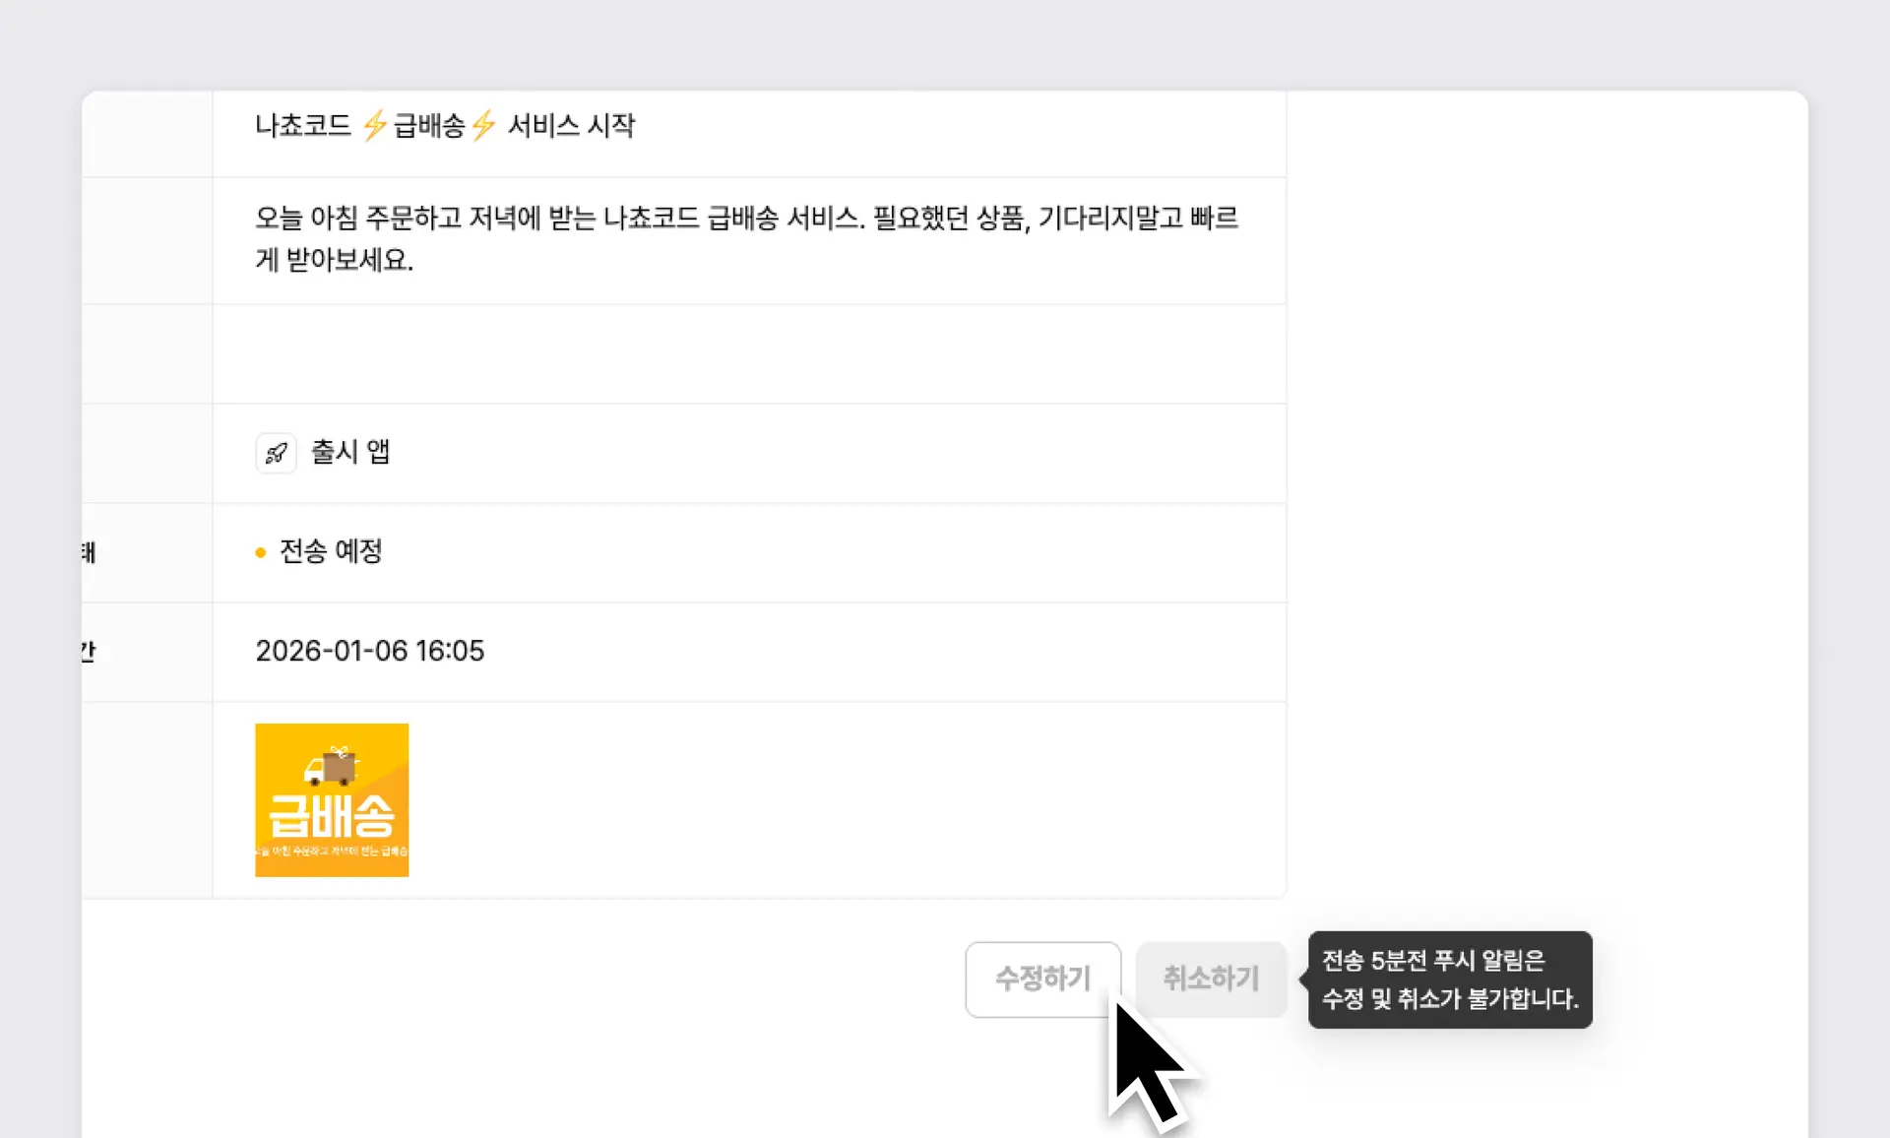Open the 급배송 image thumbnail
The width and height of the screenshot is (1890, 1138).
(332, 799)
